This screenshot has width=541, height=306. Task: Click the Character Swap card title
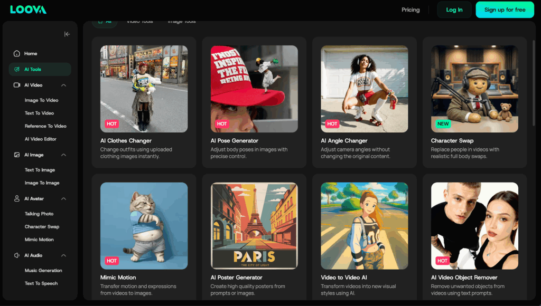coord(452,141)
